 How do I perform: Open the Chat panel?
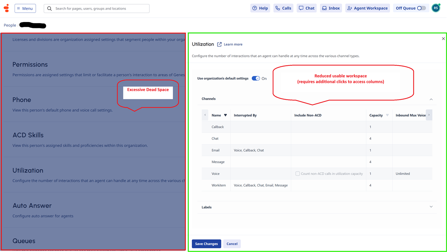(307, 8)
